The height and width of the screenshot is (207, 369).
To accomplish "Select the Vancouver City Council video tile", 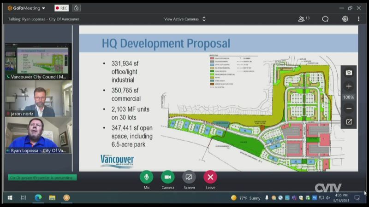I will [x=38, y=62].
